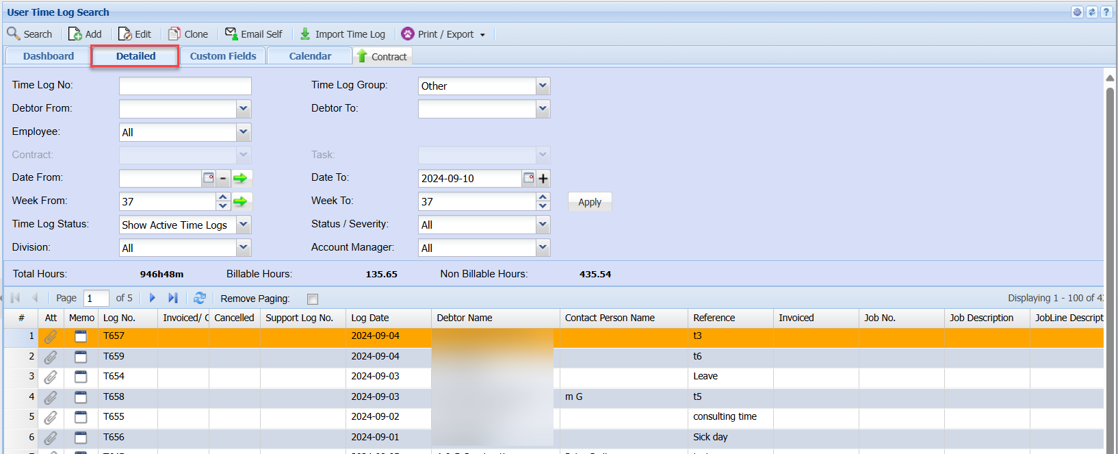Expand Time Log Status dropdown
The height and width of the screenshot is (454, 1118).
click(244, 225)
